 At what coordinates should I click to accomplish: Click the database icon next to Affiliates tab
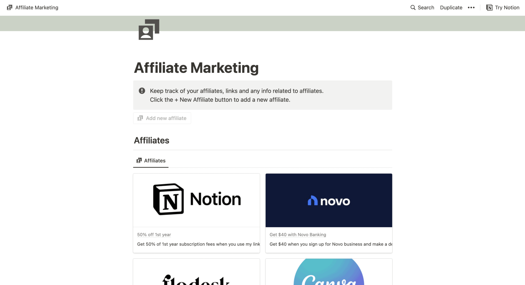click(139, 160)
